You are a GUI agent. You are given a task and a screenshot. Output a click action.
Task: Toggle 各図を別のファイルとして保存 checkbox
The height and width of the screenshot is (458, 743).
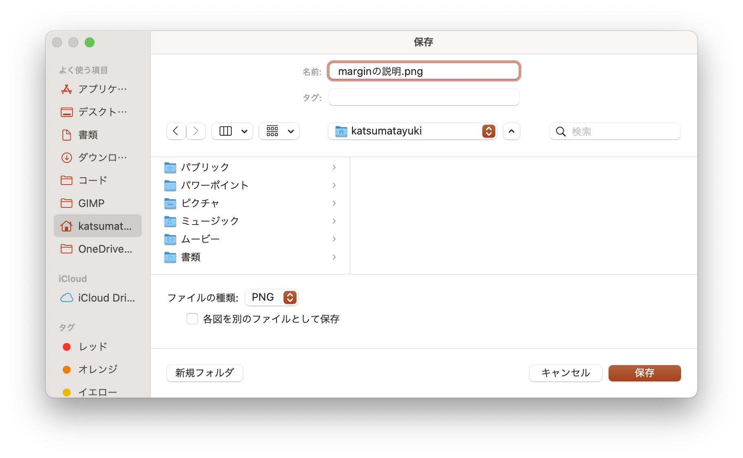192,319
